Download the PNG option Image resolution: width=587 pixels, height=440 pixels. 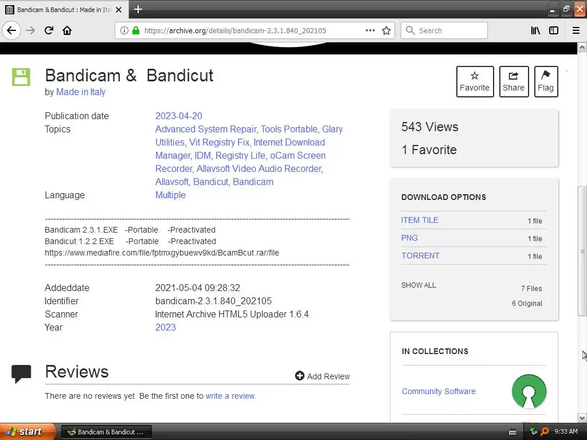click(x=409, y=238)
